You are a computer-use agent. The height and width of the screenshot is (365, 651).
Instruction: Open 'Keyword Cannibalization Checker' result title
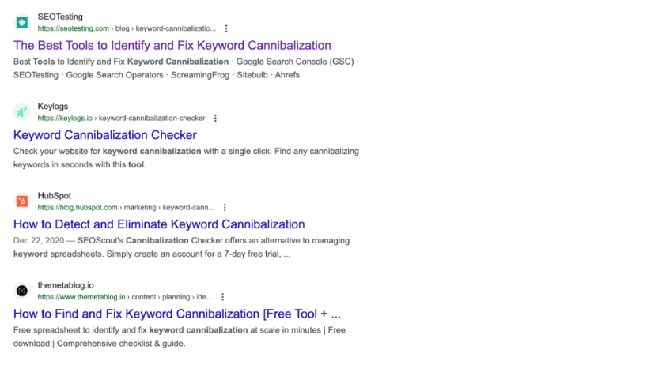pos(105,135)
